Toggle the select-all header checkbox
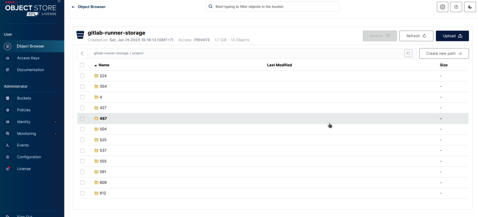 [82, 65]
